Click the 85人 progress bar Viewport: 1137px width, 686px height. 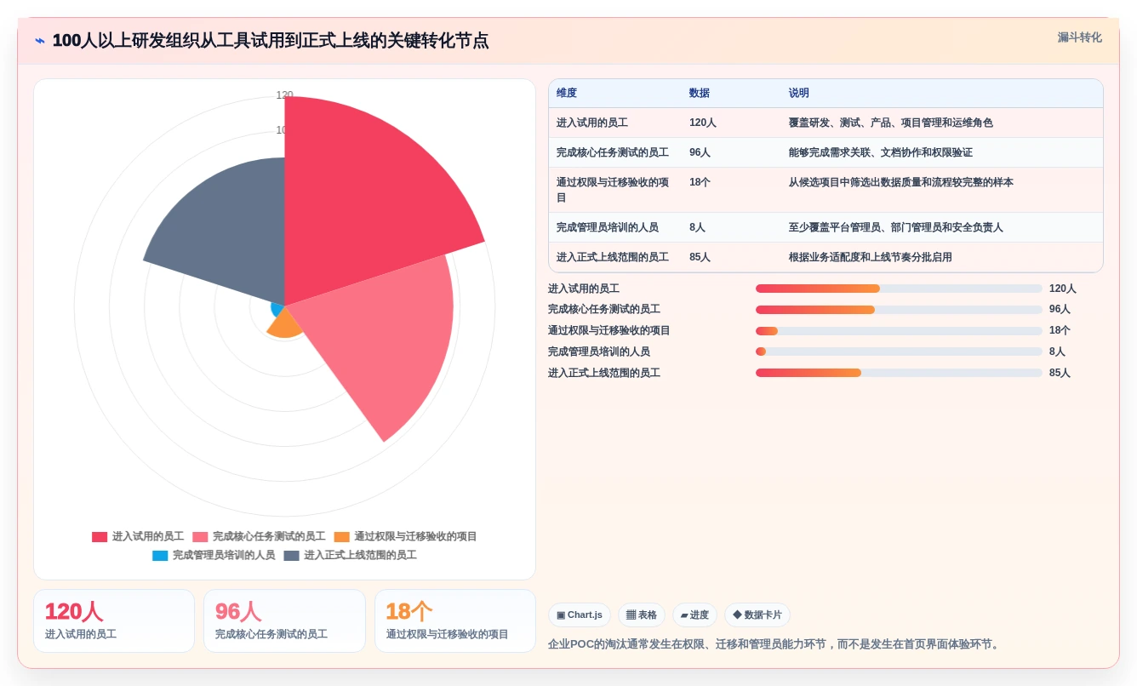[899, 373]
